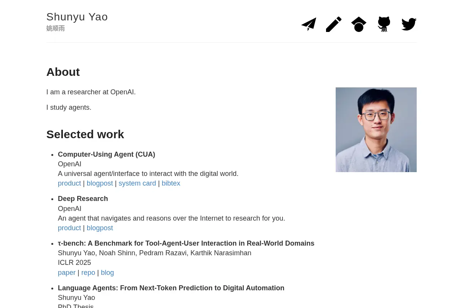
Task: Click the text 'I am a researcher at OpenAI.'
Action: click(91, 92)
